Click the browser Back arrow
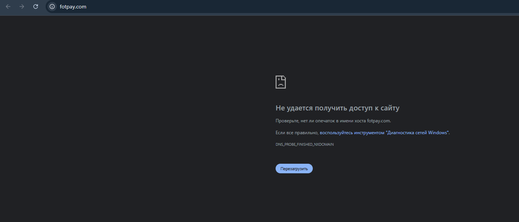Image resolution: width=519 pixels, height=222 pixels. [x=8, y=7]
